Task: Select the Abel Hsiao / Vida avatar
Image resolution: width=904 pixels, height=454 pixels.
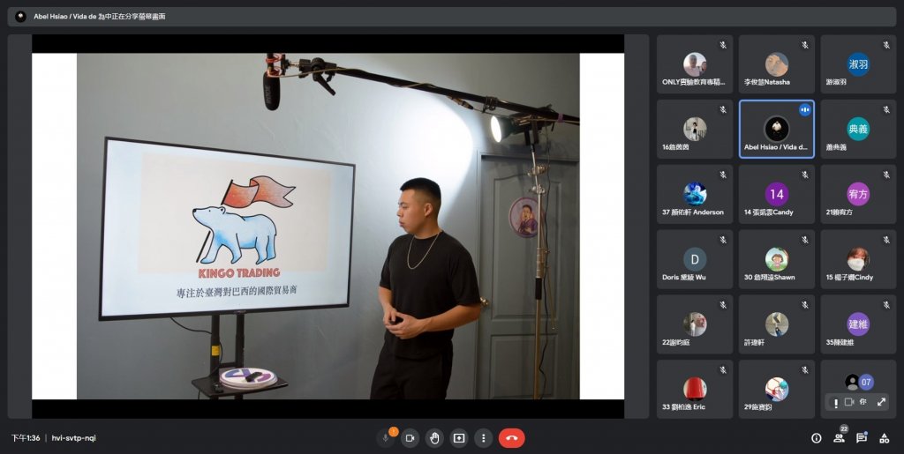Action: (x=777, y=129)
